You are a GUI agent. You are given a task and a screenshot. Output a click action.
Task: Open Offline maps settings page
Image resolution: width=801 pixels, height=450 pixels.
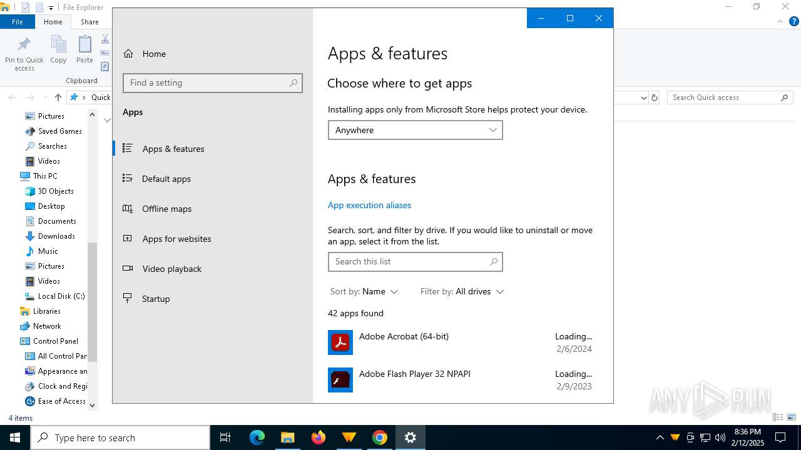[212, 209]
